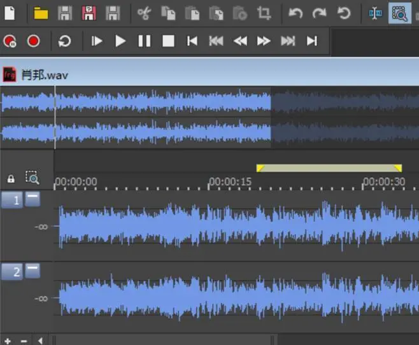419x345 pixels.
Task: Click the magnify icon beside the time ruler
Action: point(32,178)
